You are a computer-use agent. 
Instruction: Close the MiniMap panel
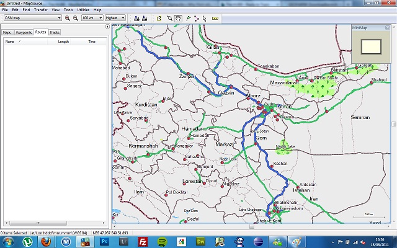click(387, 27)
